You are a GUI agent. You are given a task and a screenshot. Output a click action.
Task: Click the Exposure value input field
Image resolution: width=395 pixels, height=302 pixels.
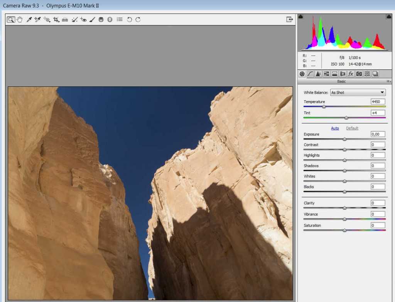coord(378,134)
